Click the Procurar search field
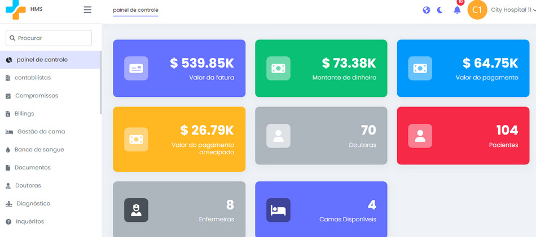Screen dimensions: 536x237 point(49,38)
